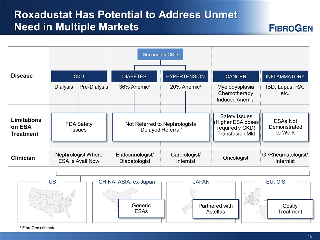Click the 'Secondary CKD' box

pyautogui.click(x=160, y=54)
